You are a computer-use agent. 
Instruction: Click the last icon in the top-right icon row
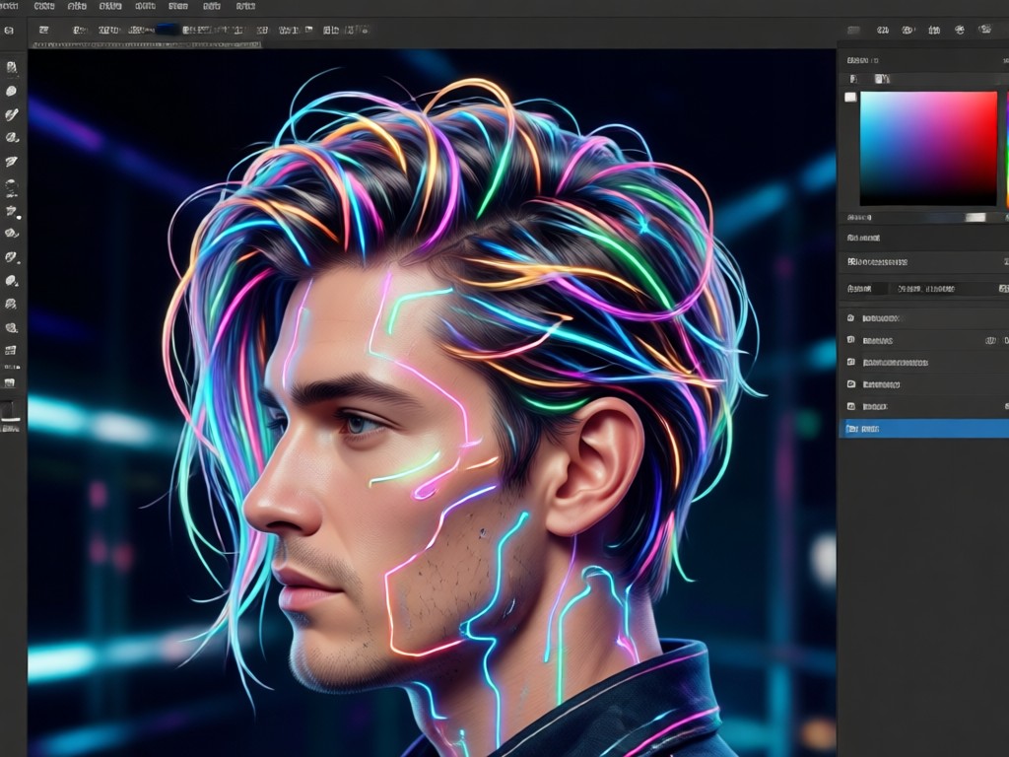[984, 30]
